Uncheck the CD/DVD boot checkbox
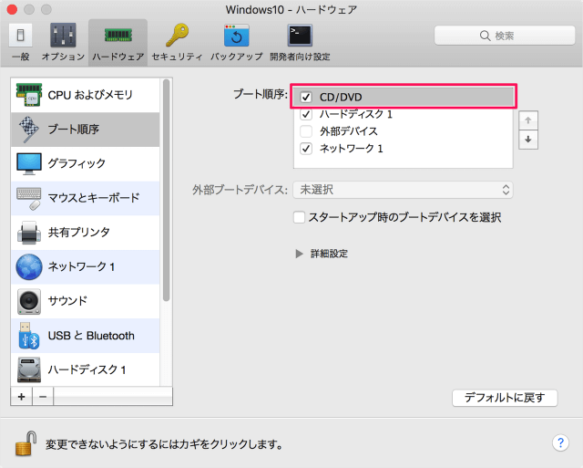 [x=306, y=97]
